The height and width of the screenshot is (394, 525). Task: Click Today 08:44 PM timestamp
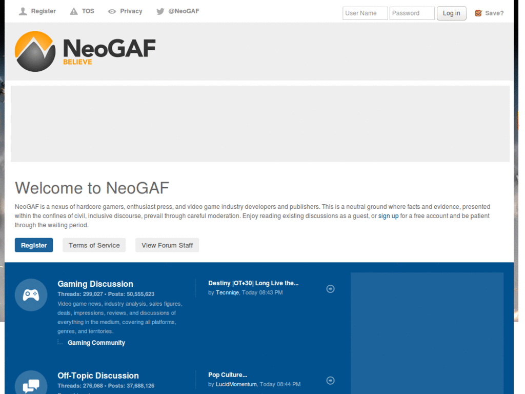tap(280, 384)
